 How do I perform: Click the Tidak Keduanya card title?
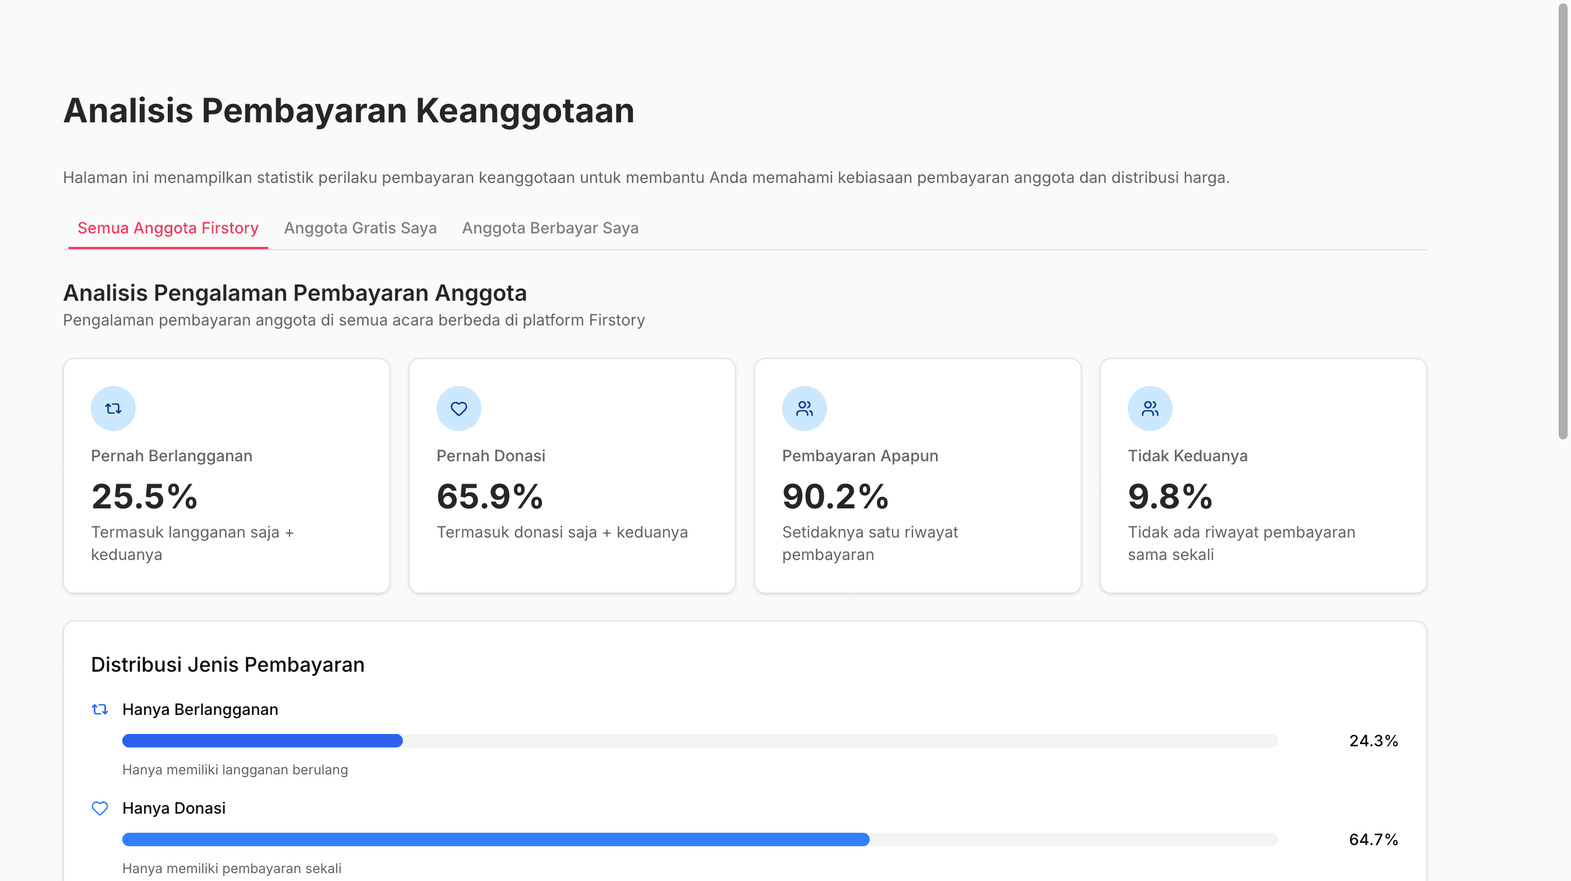[x=1187, y=456]
